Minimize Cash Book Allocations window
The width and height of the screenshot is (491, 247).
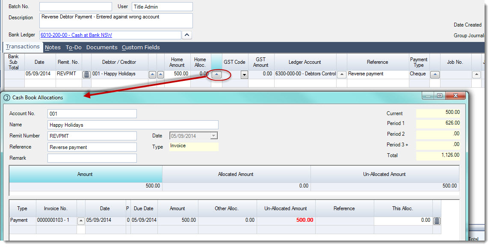pos(428,95)
